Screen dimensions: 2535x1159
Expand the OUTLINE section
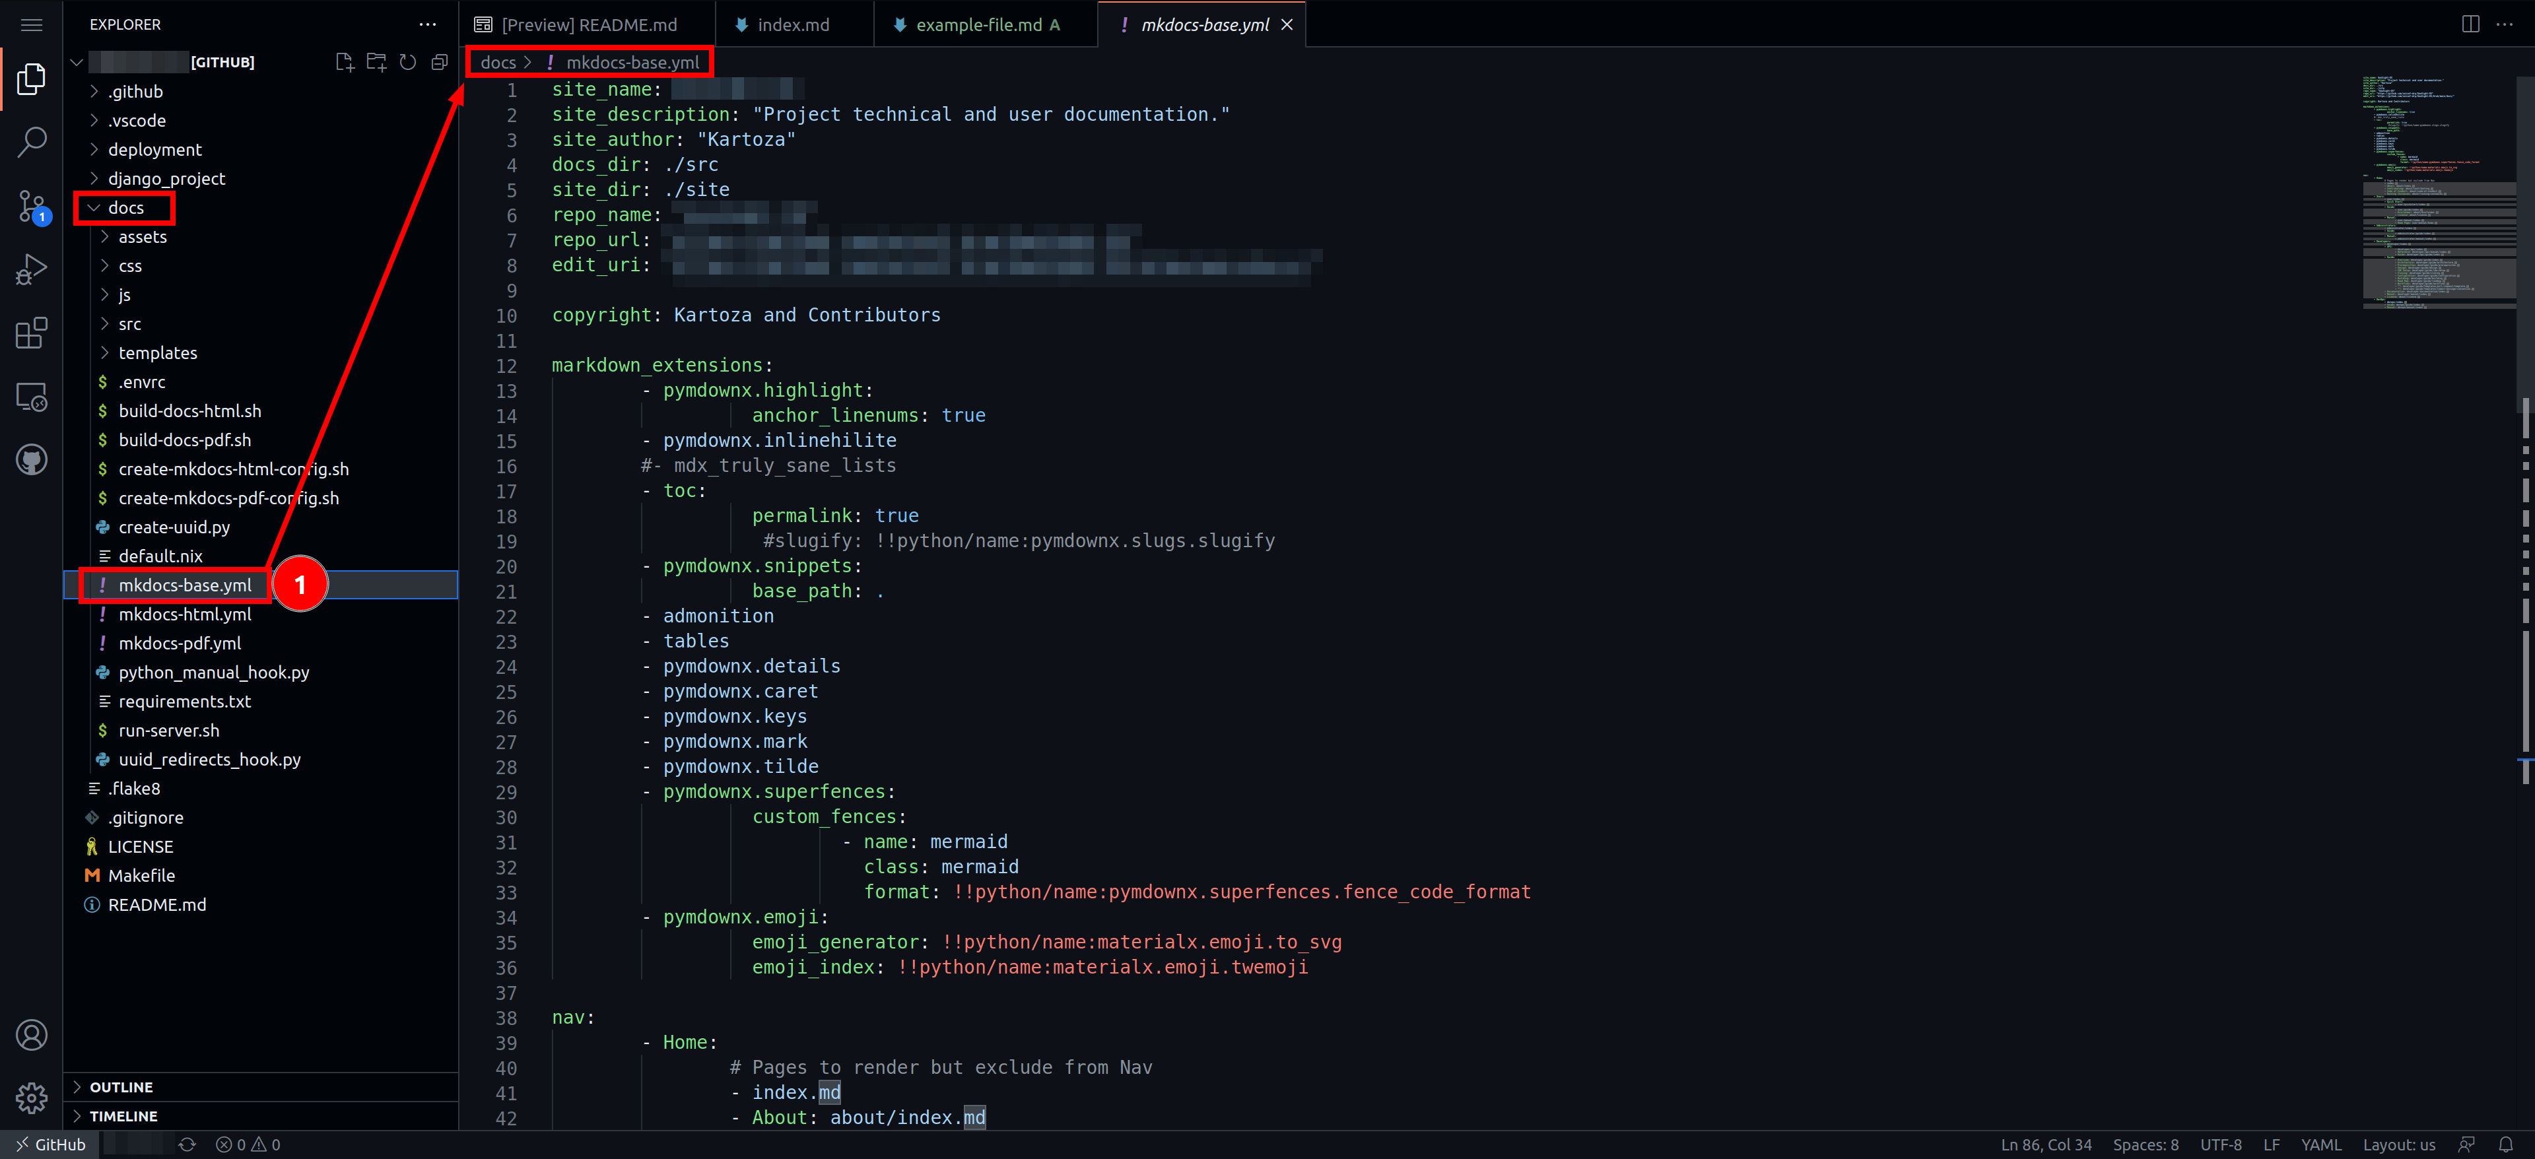click(x=261, y=1087)
